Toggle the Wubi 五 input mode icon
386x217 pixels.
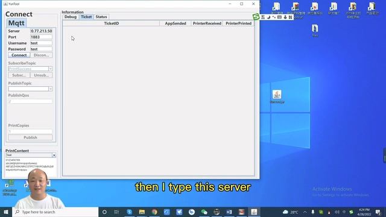pos(263,17)
